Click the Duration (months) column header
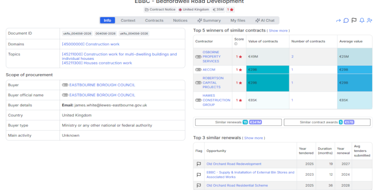This screenshot has height=190, width=381. pyautogui.click(x=325, y=151)
